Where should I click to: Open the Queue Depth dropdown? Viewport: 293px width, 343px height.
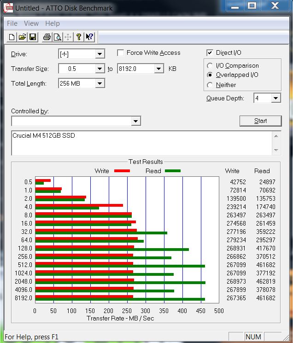(275, 98)
